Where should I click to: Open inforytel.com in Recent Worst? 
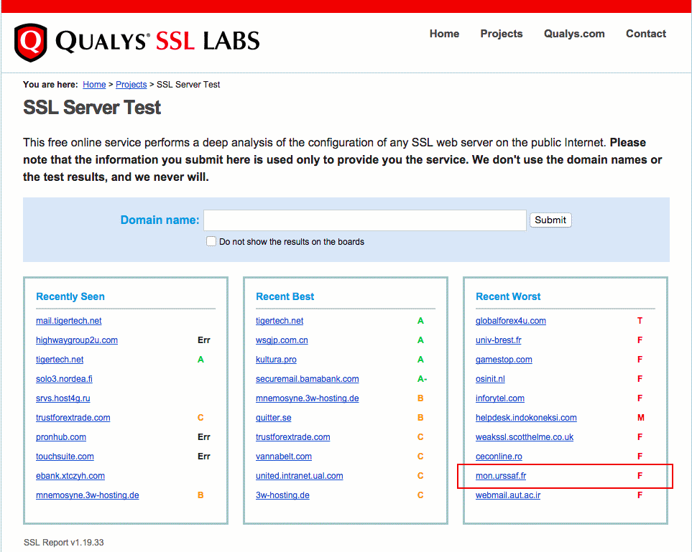[500, 398]
